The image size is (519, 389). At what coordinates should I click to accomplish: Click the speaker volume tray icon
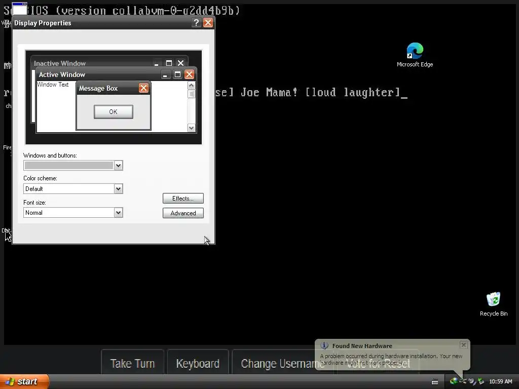coord(472,381)
